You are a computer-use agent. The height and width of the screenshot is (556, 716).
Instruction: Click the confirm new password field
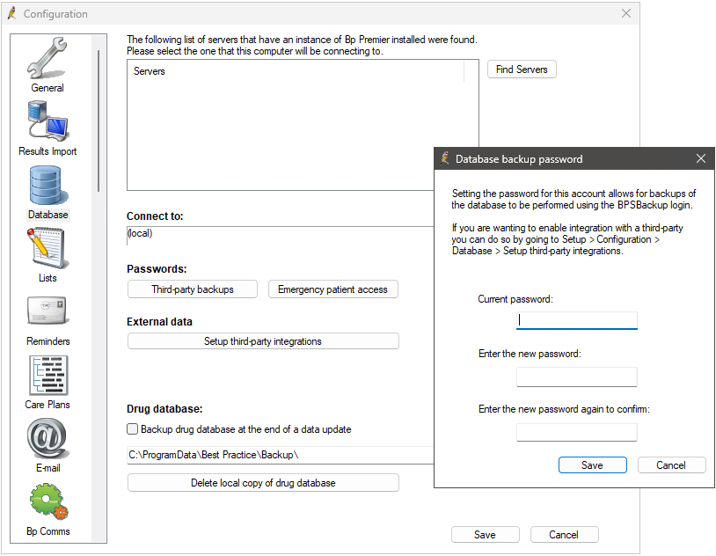click(x=577, y=432)
